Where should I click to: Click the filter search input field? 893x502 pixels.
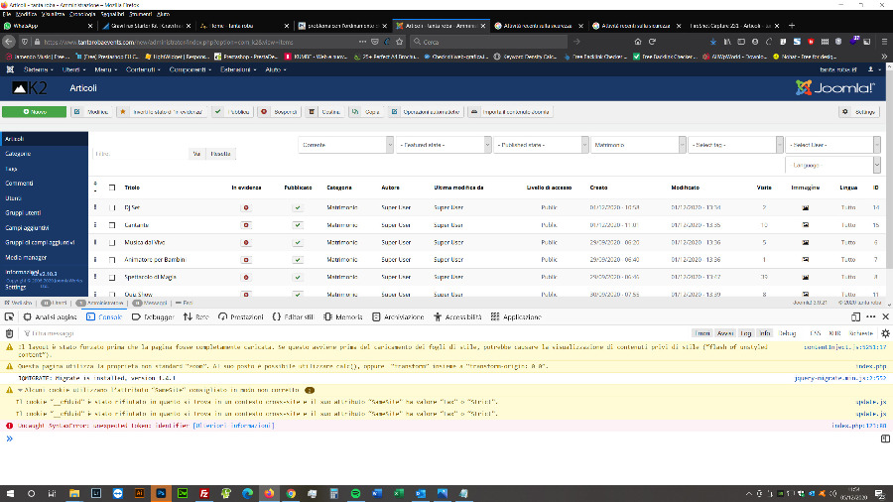coord(141,154)
